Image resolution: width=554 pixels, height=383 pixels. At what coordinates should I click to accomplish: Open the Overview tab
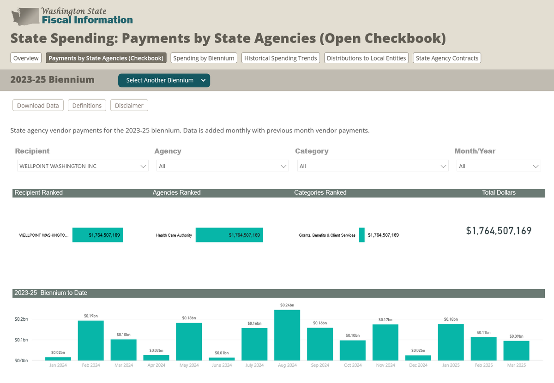[26, 58]
